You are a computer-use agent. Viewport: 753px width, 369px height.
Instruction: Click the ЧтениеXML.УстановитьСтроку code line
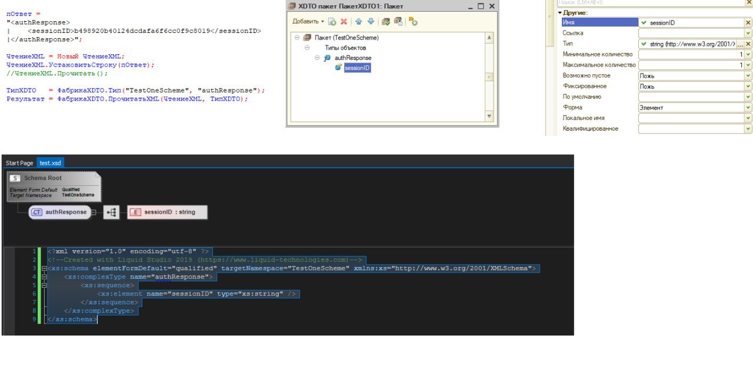tap(80, 65)
